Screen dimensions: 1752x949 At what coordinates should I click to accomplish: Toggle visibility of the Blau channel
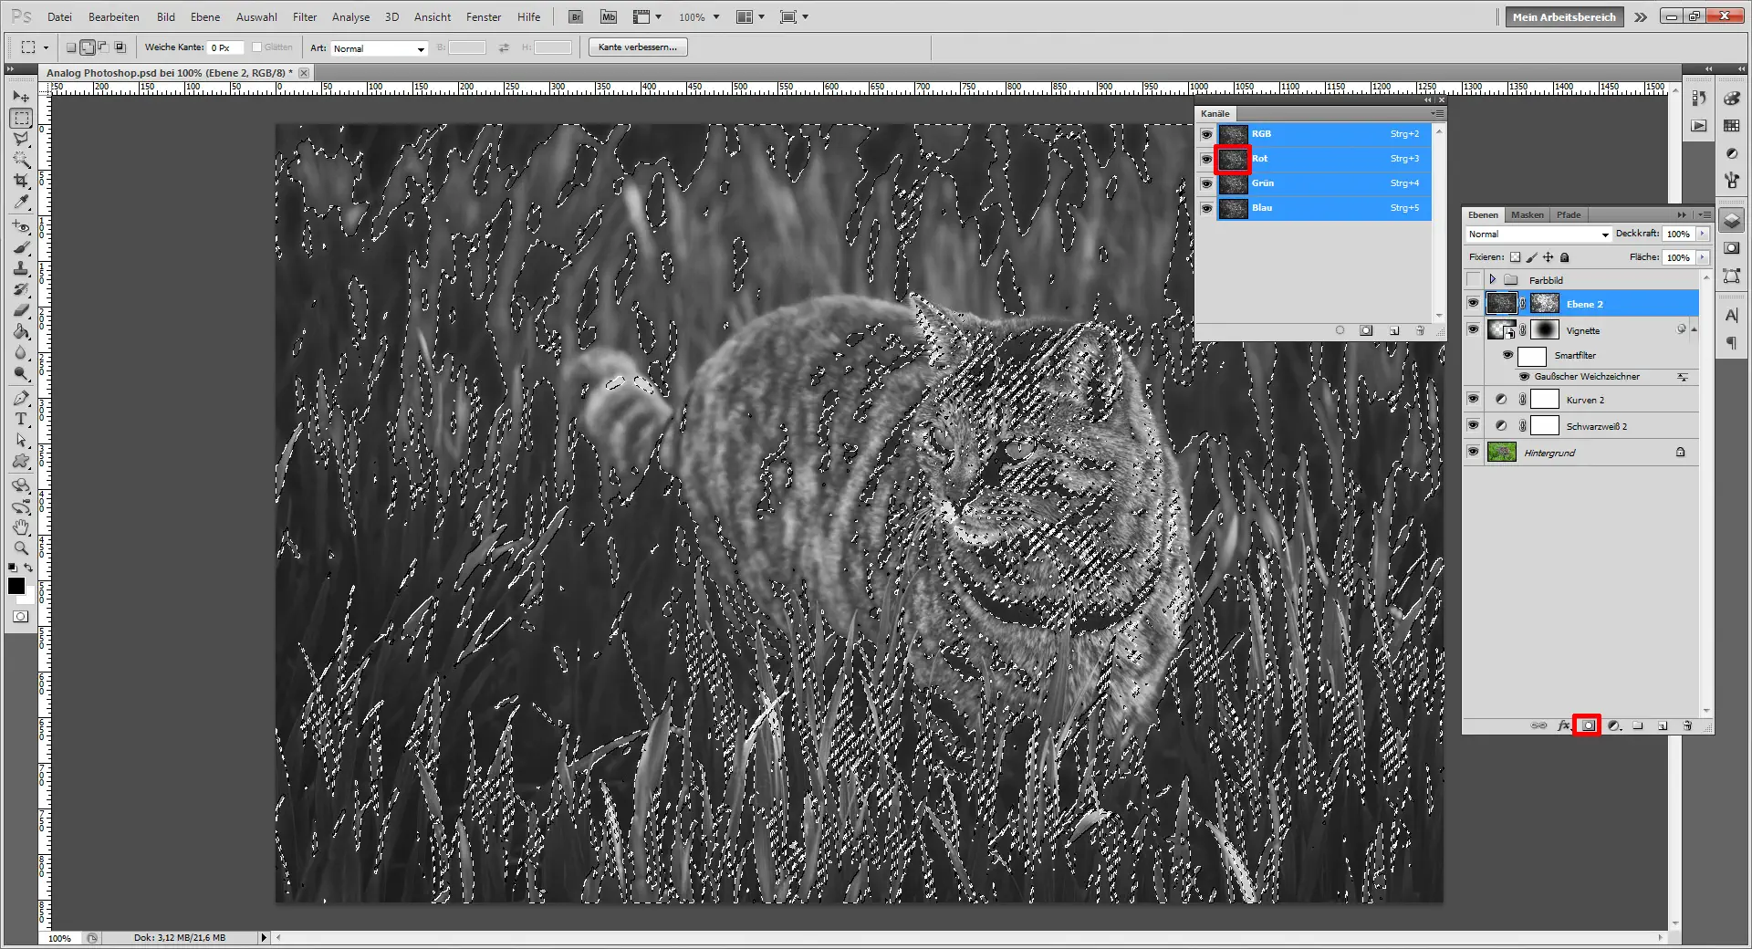point(1206,208)
